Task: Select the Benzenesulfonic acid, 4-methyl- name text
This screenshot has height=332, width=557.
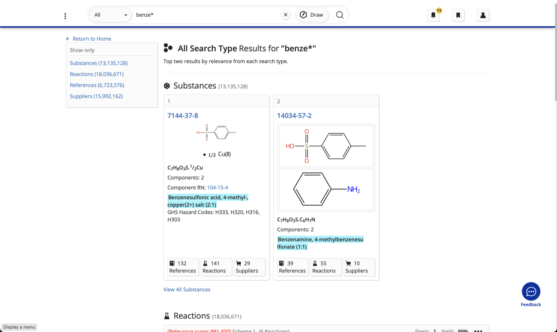Action: point(208,201)
